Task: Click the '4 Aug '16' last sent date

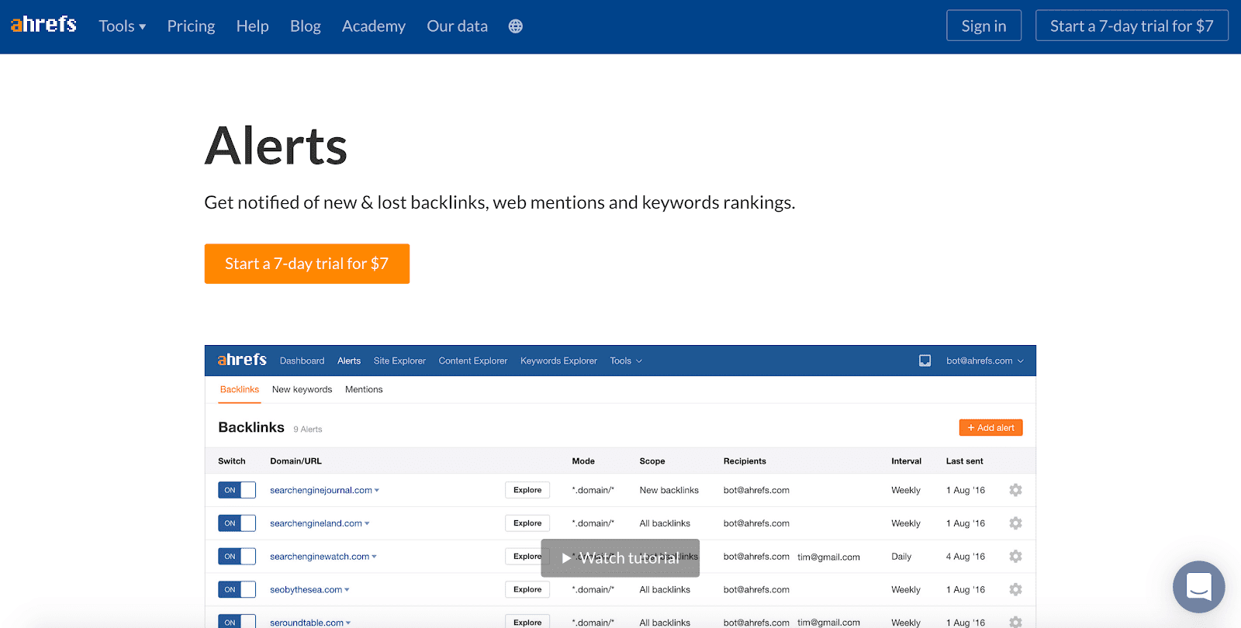Action: [x=965, y=557]
